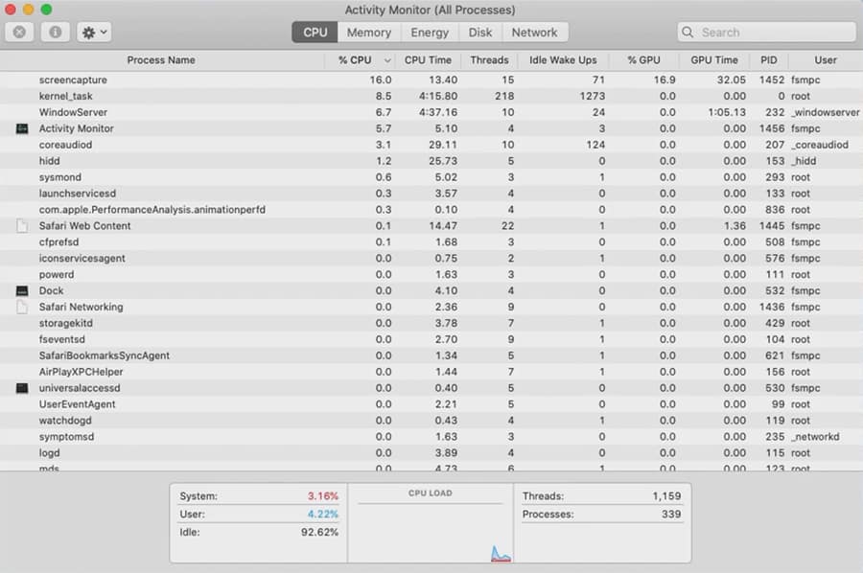This screenshot has height=573, width=863.
Task: Click the inspect process info icon
Action: pyautogui.click(x=55, y=33)
